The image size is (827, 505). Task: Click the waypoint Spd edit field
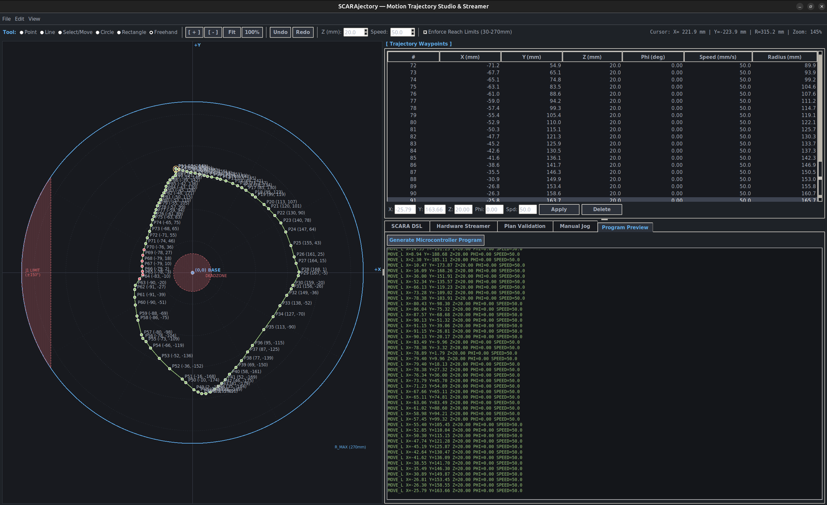(x=528, y=210)
